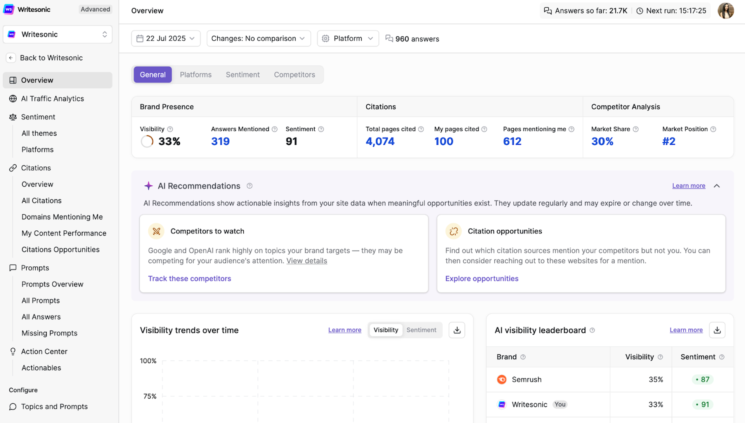This screenshot has height=423, width=745.
Task: Click the Writesonic logo icon in header
Action: tap(9, 9)
